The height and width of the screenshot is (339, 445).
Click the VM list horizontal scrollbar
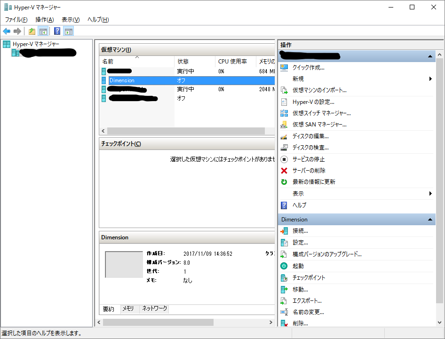pyautogui.click(x=186, y=131)
